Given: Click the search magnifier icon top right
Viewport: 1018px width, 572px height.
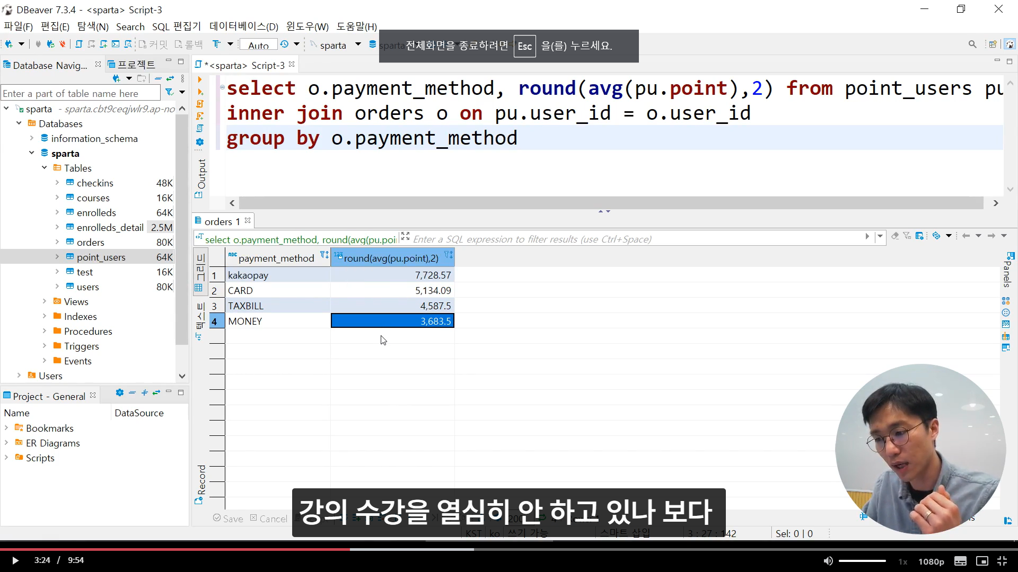Looking at the screenshot, I should point(972,44).
